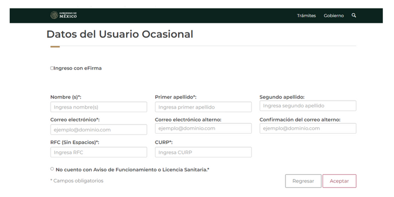The image size is (394, 197).
Task: Click the Datos del Usuario Ocasional heading
Action: (x=120, y=34)
